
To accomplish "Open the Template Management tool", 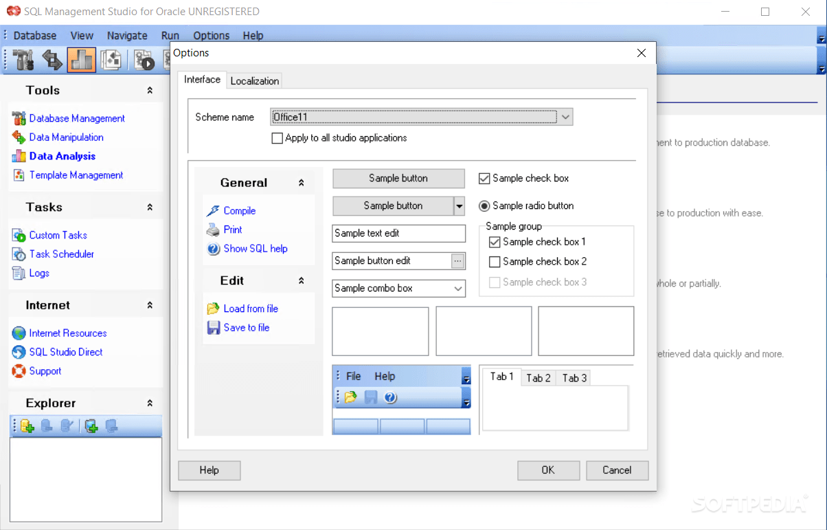I will pyautogui.click(x=78, y=175).
